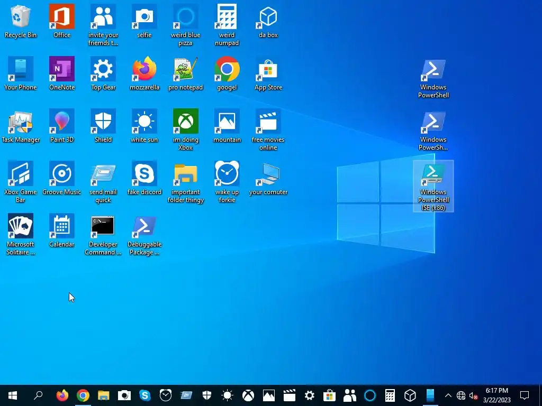Select the Xbox Game Bar shortcut
This screenshot has width=542, height=406.
click(x=21, y=182)
